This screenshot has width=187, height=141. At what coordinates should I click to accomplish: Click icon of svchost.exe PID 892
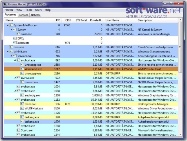click(x=19, y=60)
